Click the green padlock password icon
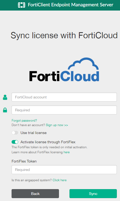The width and height of the screenshot is (120, 201). 5,110
